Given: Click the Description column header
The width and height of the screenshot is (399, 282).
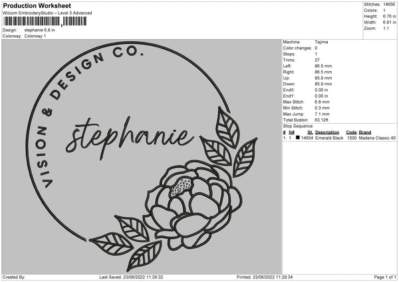Looking at the screenshot, I should pos(327,132).
